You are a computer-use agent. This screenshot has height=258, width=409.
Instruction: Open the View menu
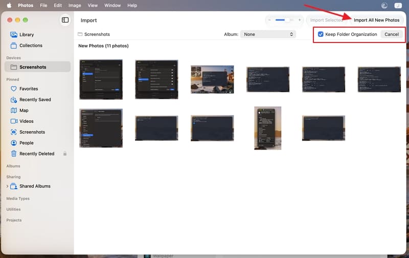[x=93, y=5]
